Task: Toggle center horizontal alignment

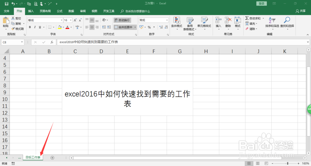Action: [x=92, y=27]
